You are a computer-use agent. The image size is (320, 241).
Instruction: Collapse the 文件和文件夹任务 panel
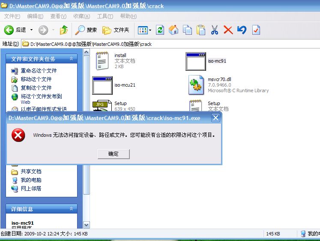(71, 59)
